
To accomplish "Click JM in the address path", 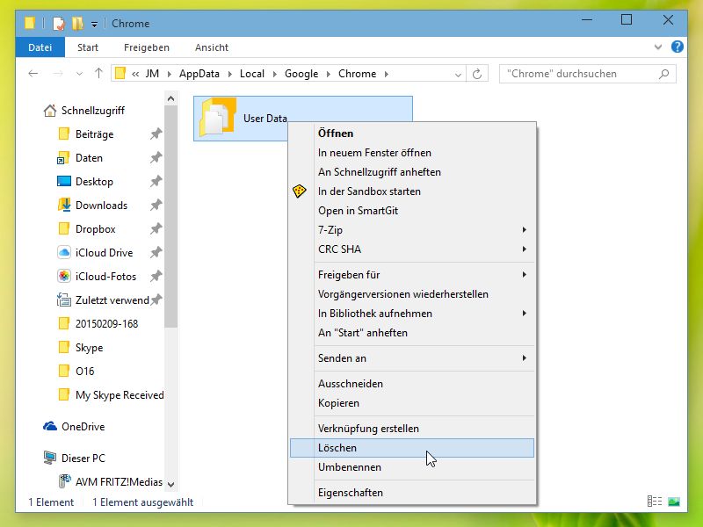I will coord(152,74).
